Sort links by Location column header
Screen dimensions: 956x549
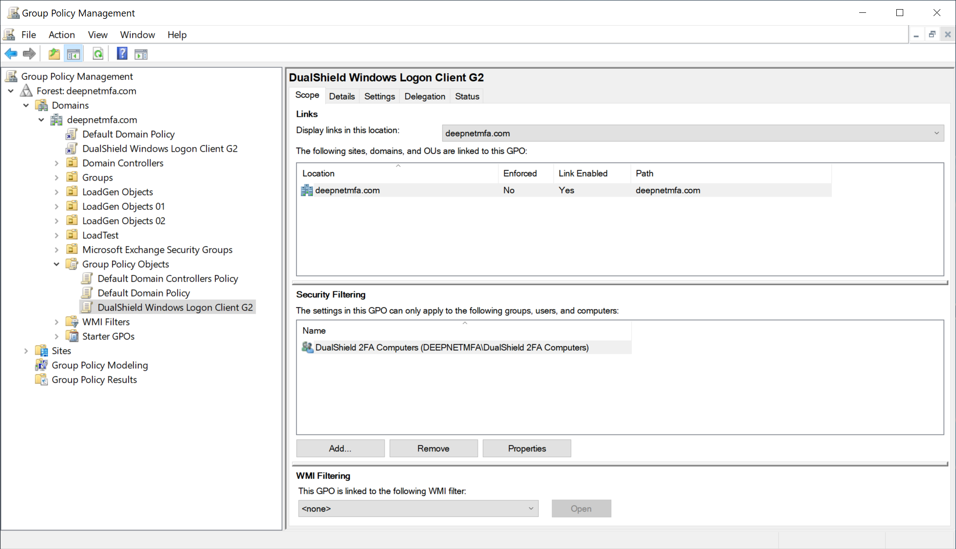[x=319, y=173]
